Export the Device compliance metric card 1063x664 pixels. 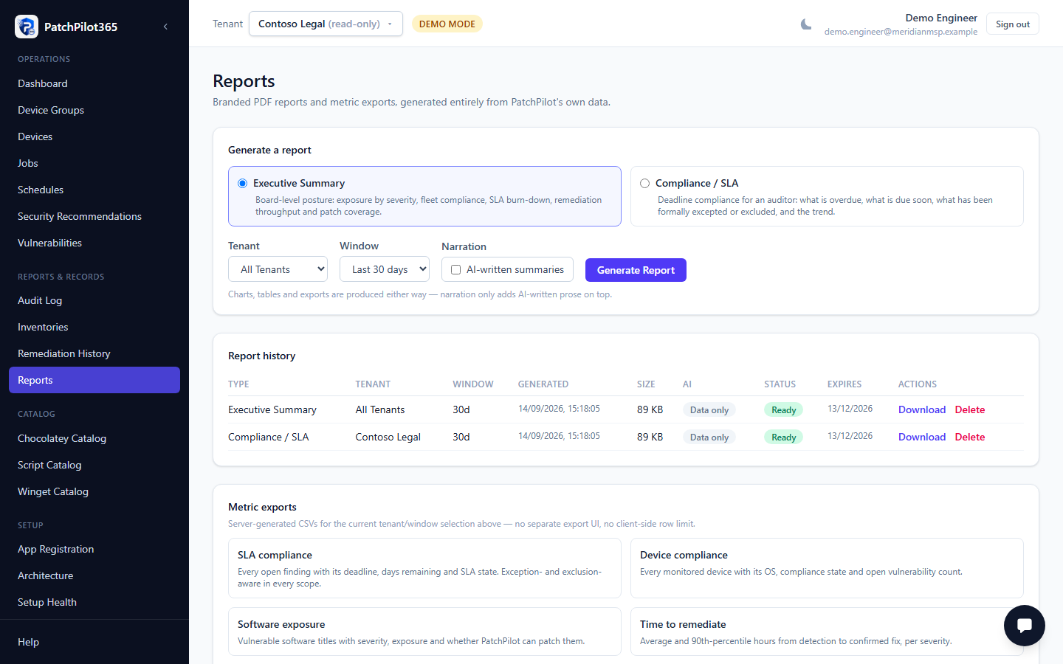coord(827,568)
